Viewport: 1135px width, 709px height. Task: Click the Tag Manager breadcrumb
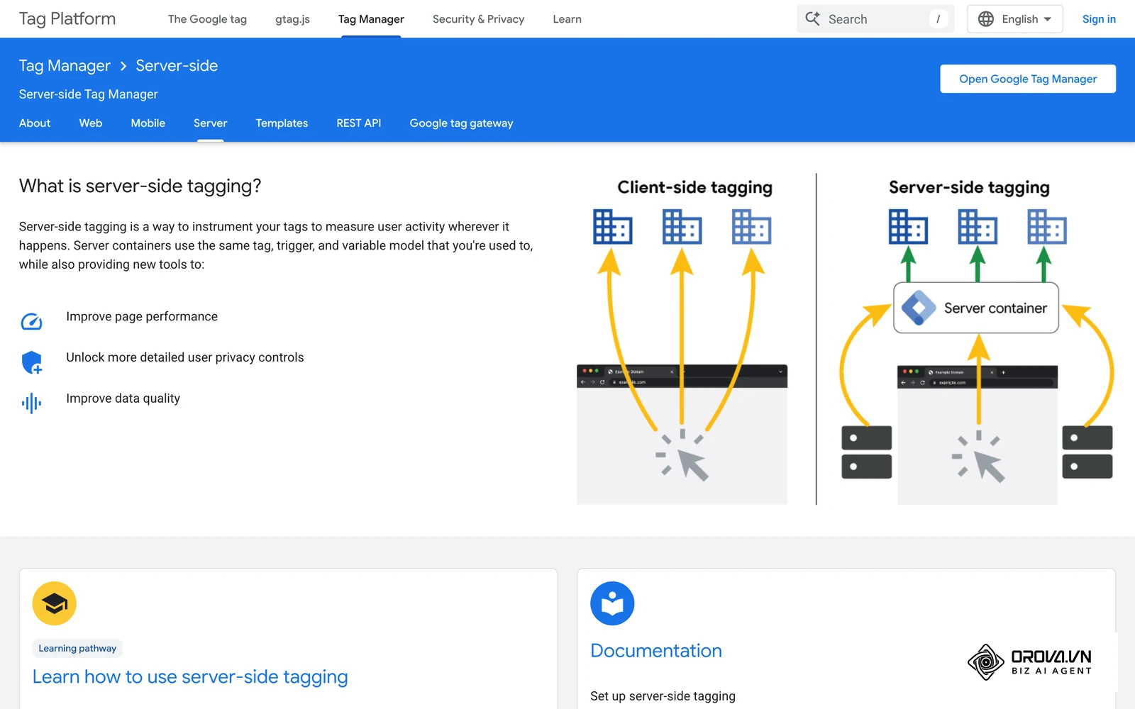tap(65, 66)
